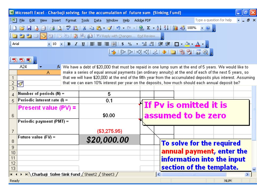This screenshot has height=193, width=257.
Task: Decrease decimal places
Action: pyautogui.click(x=152, y=44)
